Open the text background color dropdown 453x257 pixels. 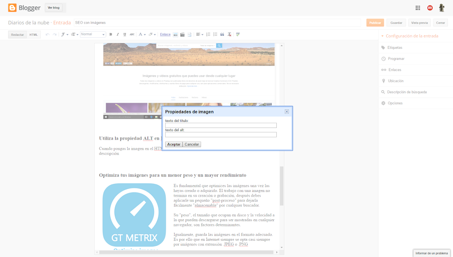pyautogui.click(x=152, y=34)
